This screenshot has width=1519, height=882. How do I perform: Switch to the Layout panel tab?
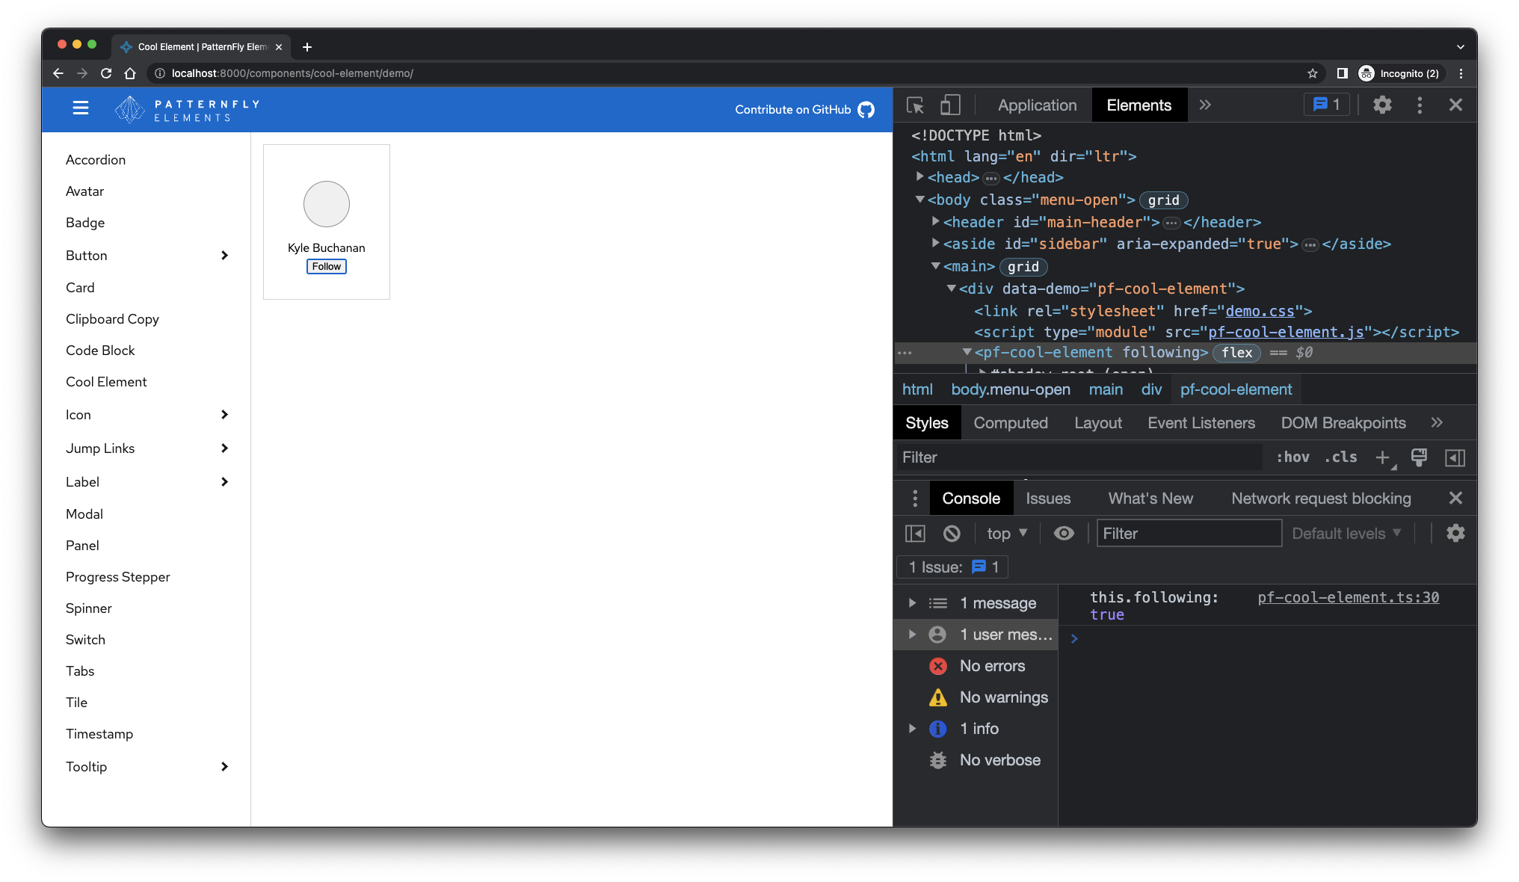[1098, 423]
